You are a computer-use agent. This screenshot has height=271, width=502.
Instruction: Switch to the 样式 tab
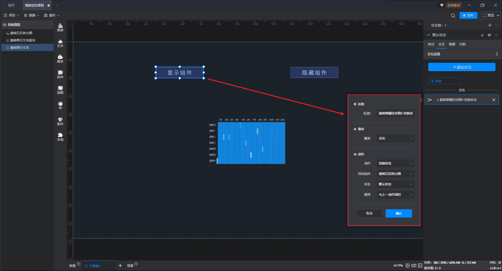(431, 44)
